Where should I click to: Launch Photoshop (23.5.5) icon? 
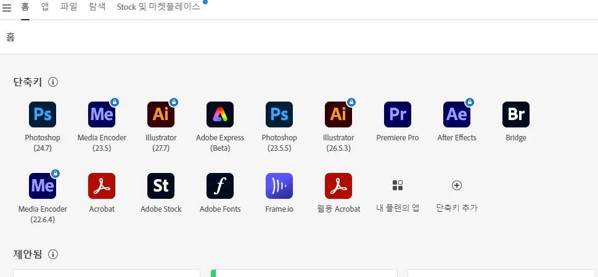pyautogui.click(x=279, y=114)
